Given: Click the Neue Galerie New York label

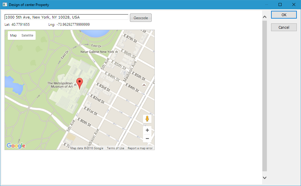Looking at the screenshot, I should (97, 52).
